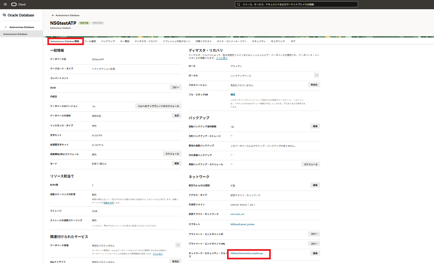Click the NSGtestATP page title
The image size is (434, 263).
click(63, 23)
